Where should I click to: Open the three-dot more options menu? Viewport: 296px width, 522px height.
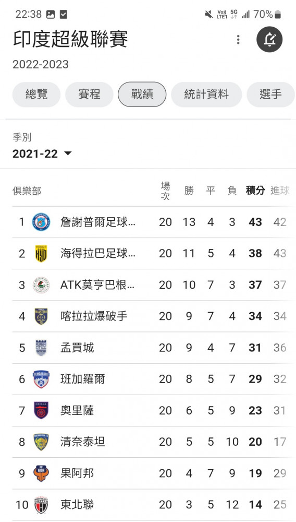[x=238, y=40]
